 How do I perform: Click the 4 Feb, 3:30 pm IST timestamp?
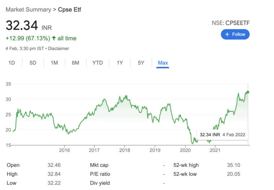click(x=25, y=48)
